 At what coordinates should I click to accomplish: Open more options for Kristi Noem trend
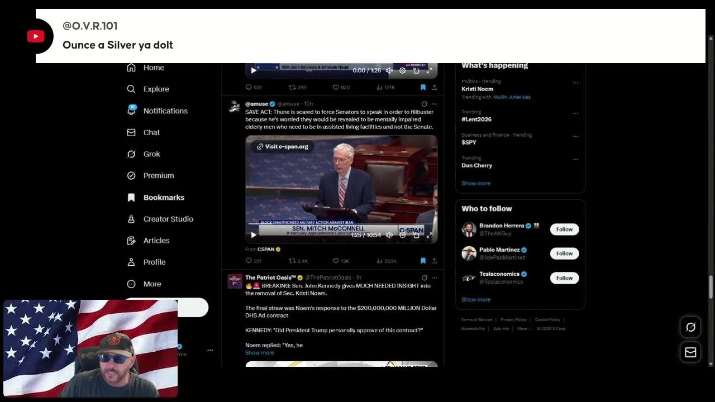(575, 83)
